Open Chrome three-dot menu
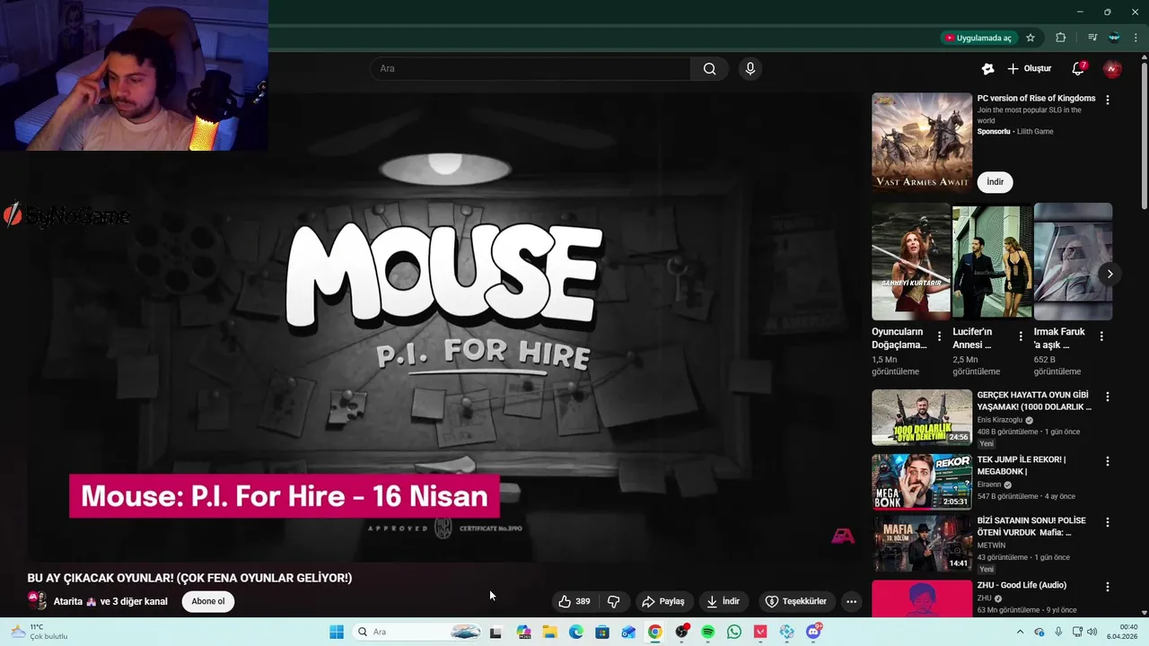The image size is (1149, 646). tap(1136, 38)
